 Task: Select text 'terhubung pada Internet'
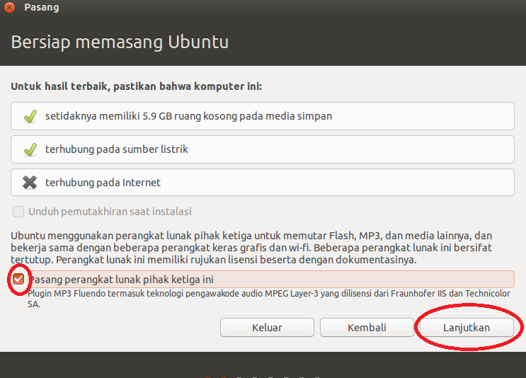click(103, 183)
